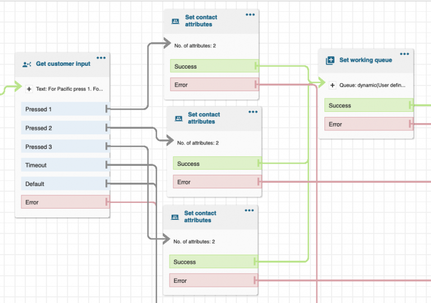Select the Pressed 1 branch
The image size is (431, 303).
(x=63, y=110)
